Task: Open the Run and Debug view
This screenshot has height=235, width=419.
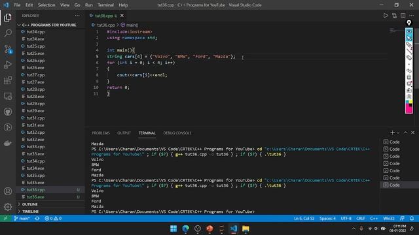Action: coord(8,65)
